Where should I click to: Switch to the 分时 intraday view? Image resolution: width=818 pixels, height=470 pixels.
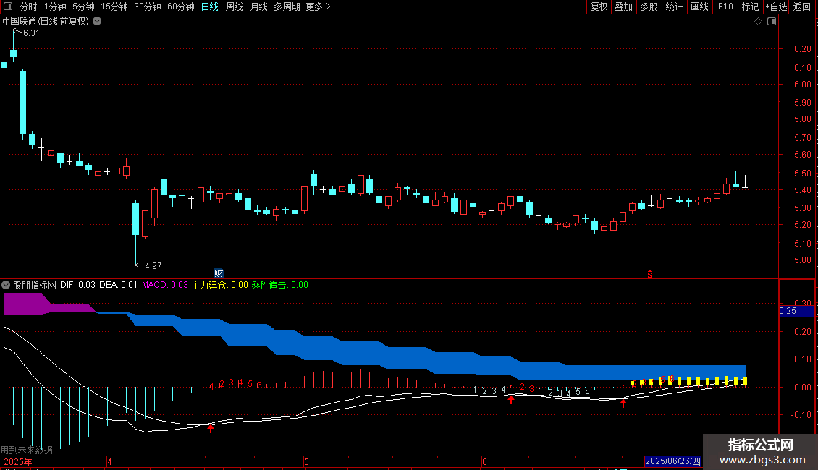click(29, 7)
